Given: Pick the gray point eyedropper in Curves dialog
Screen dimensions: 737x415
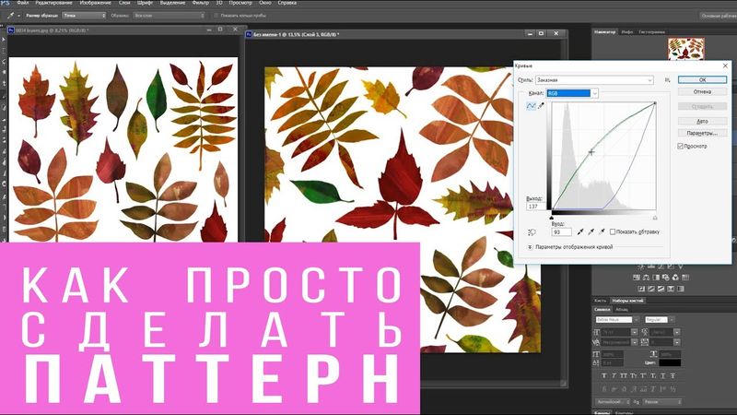Looking at the screenshot, I should (591, 231).
